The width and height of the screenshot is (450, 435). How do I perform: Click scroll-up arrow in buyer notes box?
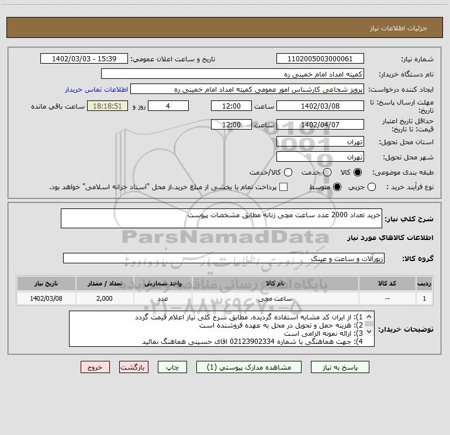point(369,316)
